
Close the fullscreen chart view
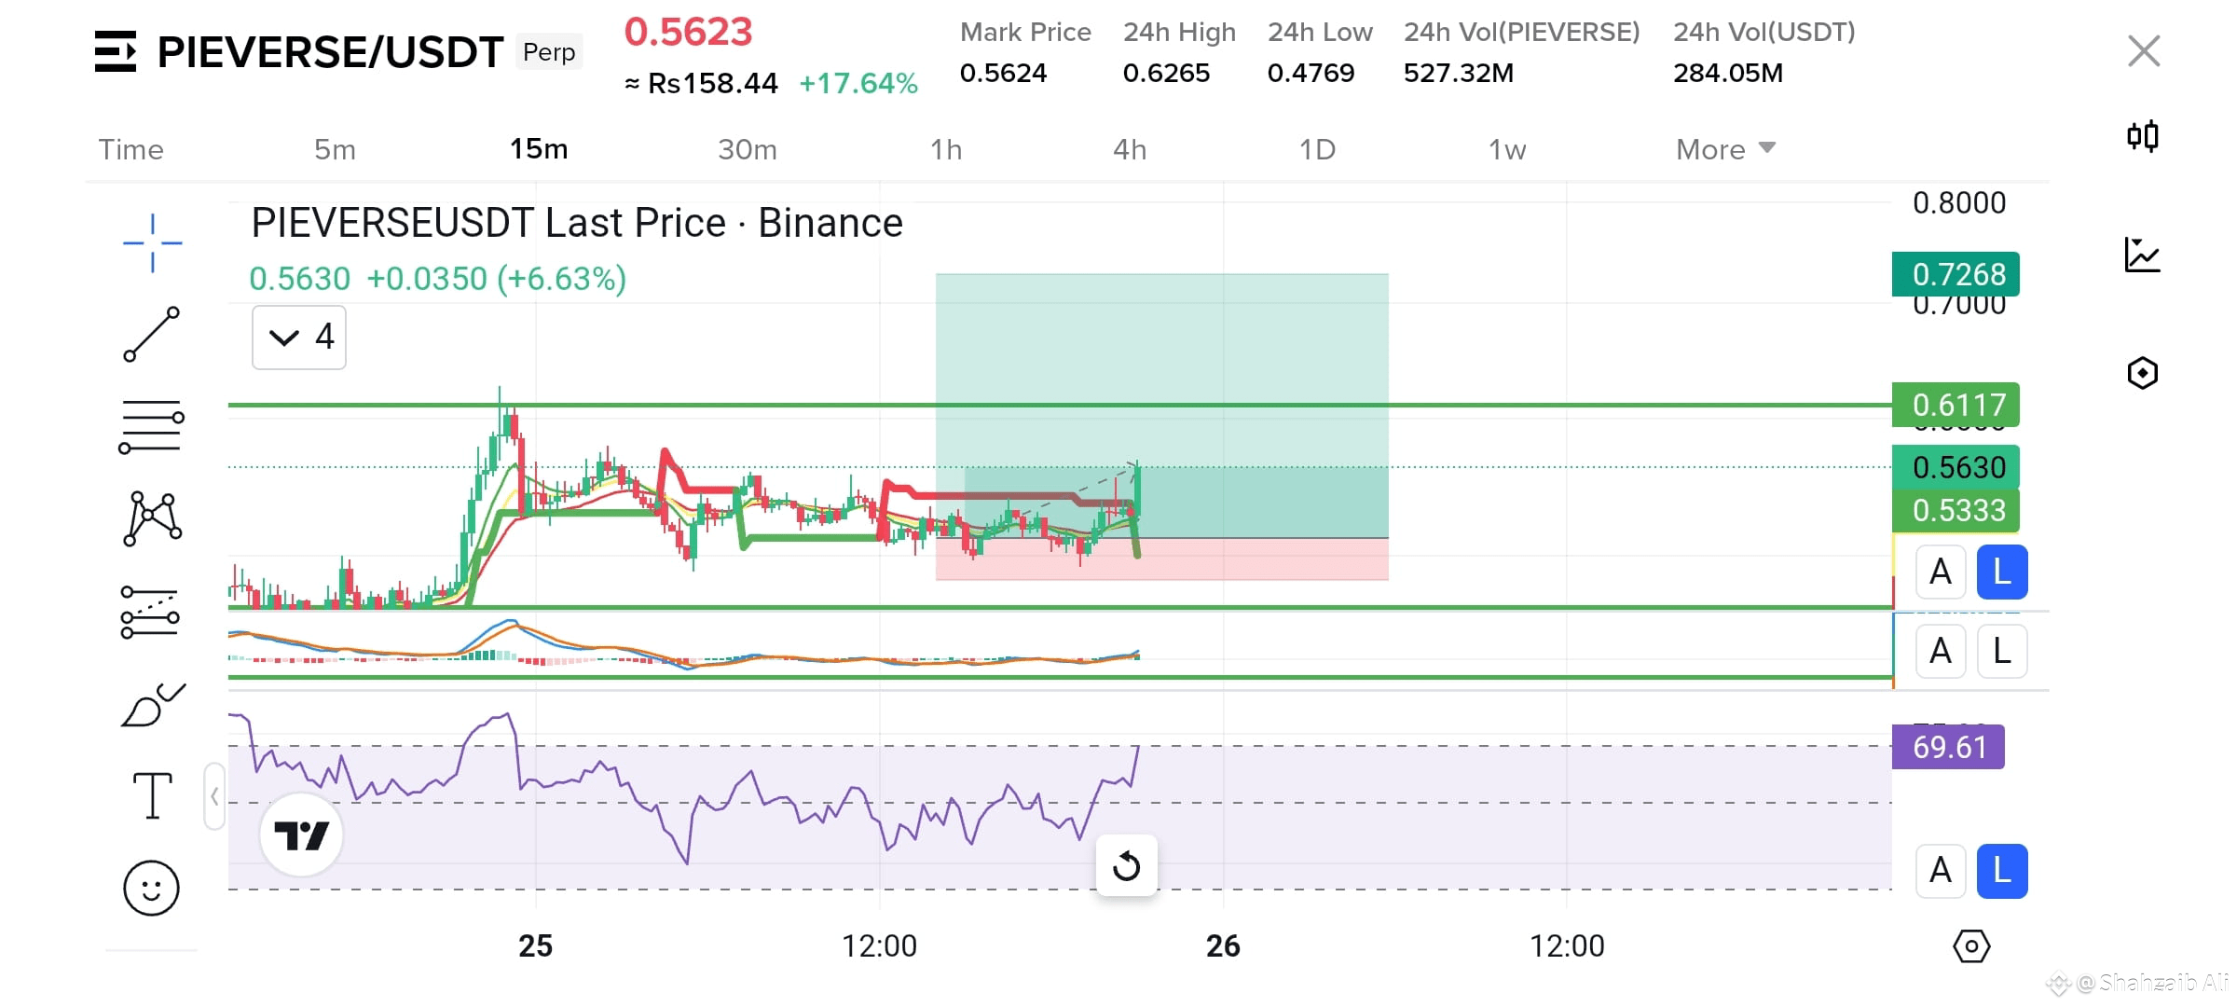[2144, 50]
